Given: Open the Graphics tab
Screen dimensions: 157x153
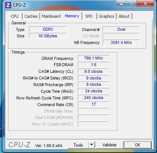Looking at the screenshot, I should pyautogui.click(x=107, y=16).
